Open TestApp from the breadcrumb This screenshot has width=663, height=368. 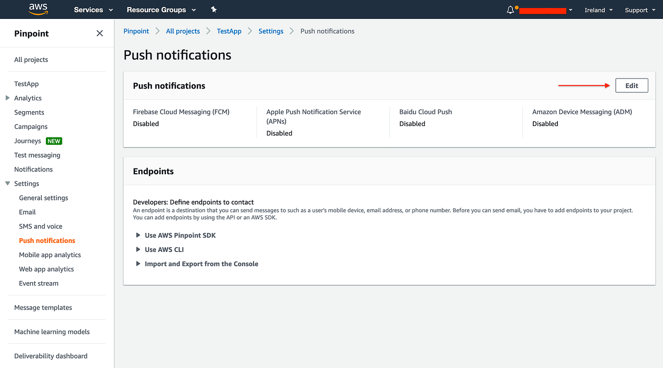[229, 31]
